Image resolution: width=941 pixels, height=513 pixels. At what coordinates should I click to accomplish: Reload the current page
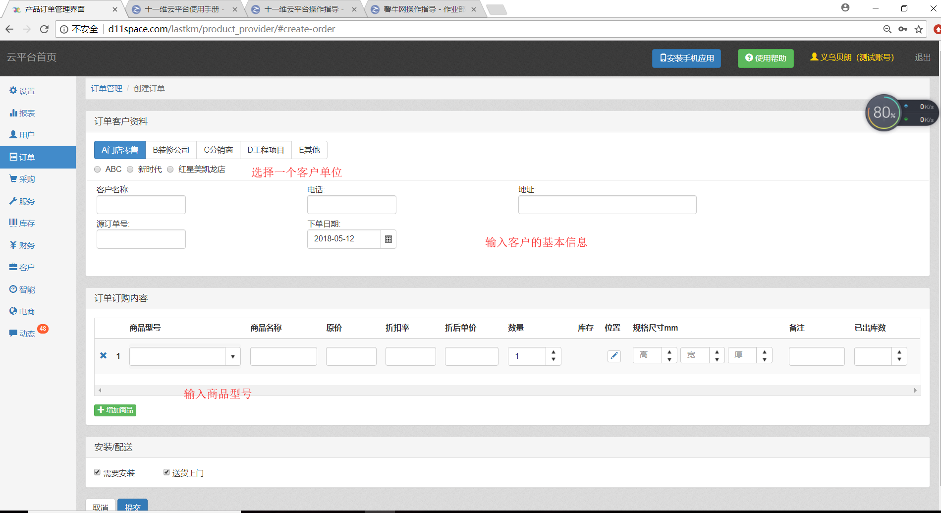point(44,29)
